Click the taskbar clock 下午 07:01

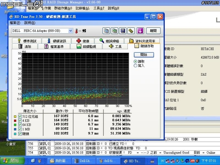pos(209,161)
